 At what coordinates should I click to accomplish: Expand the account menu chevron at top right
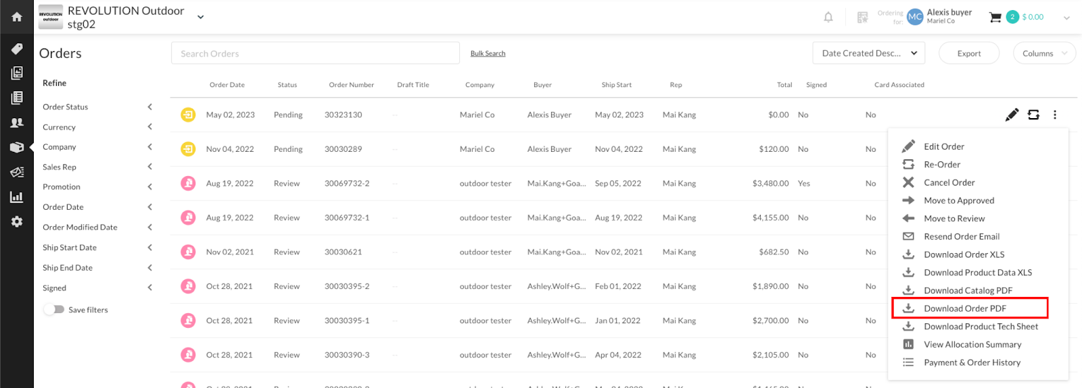click(1066, 18)
